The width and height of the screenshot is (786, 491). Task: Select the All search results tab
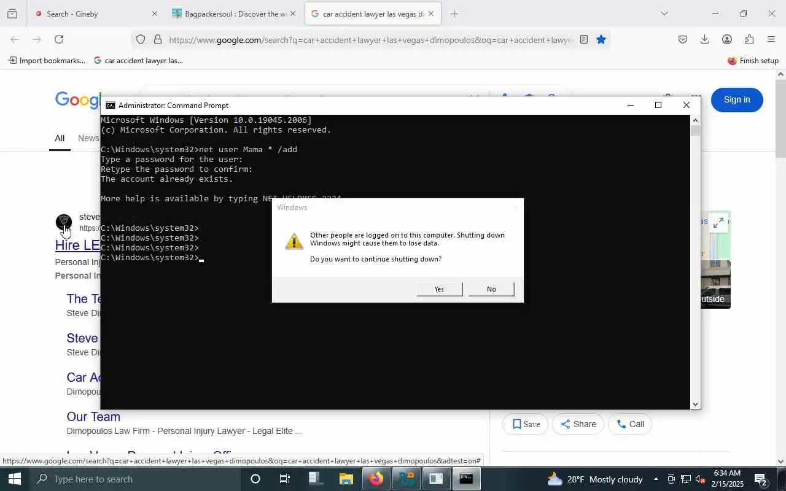[x=60, y=138]
